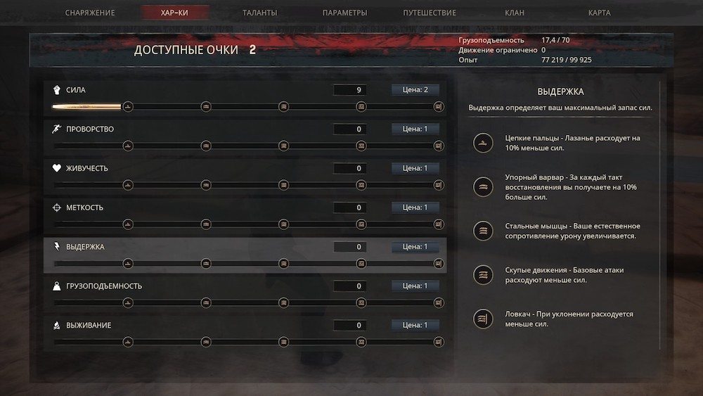Click the Выживание campfire icon
Image resolution: width=703 pixels, height=396 pixels.
click(x=56, y=325)
